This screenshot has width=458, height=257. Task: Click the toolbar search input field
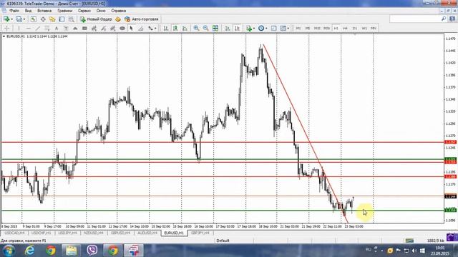(415, 19)
